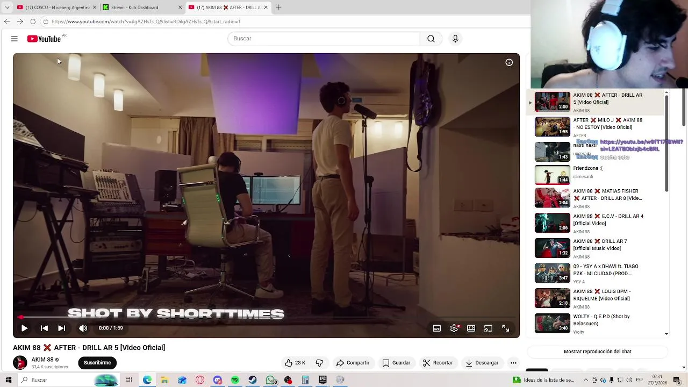Screen dimensions: 688x387
Task: Open File Explorer from taskbar
Action: 164,380
